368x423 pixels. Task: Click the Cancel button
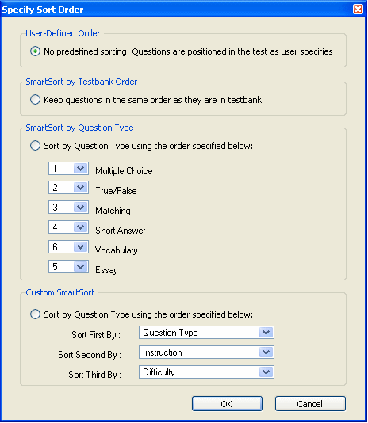(x=310, y=403)
